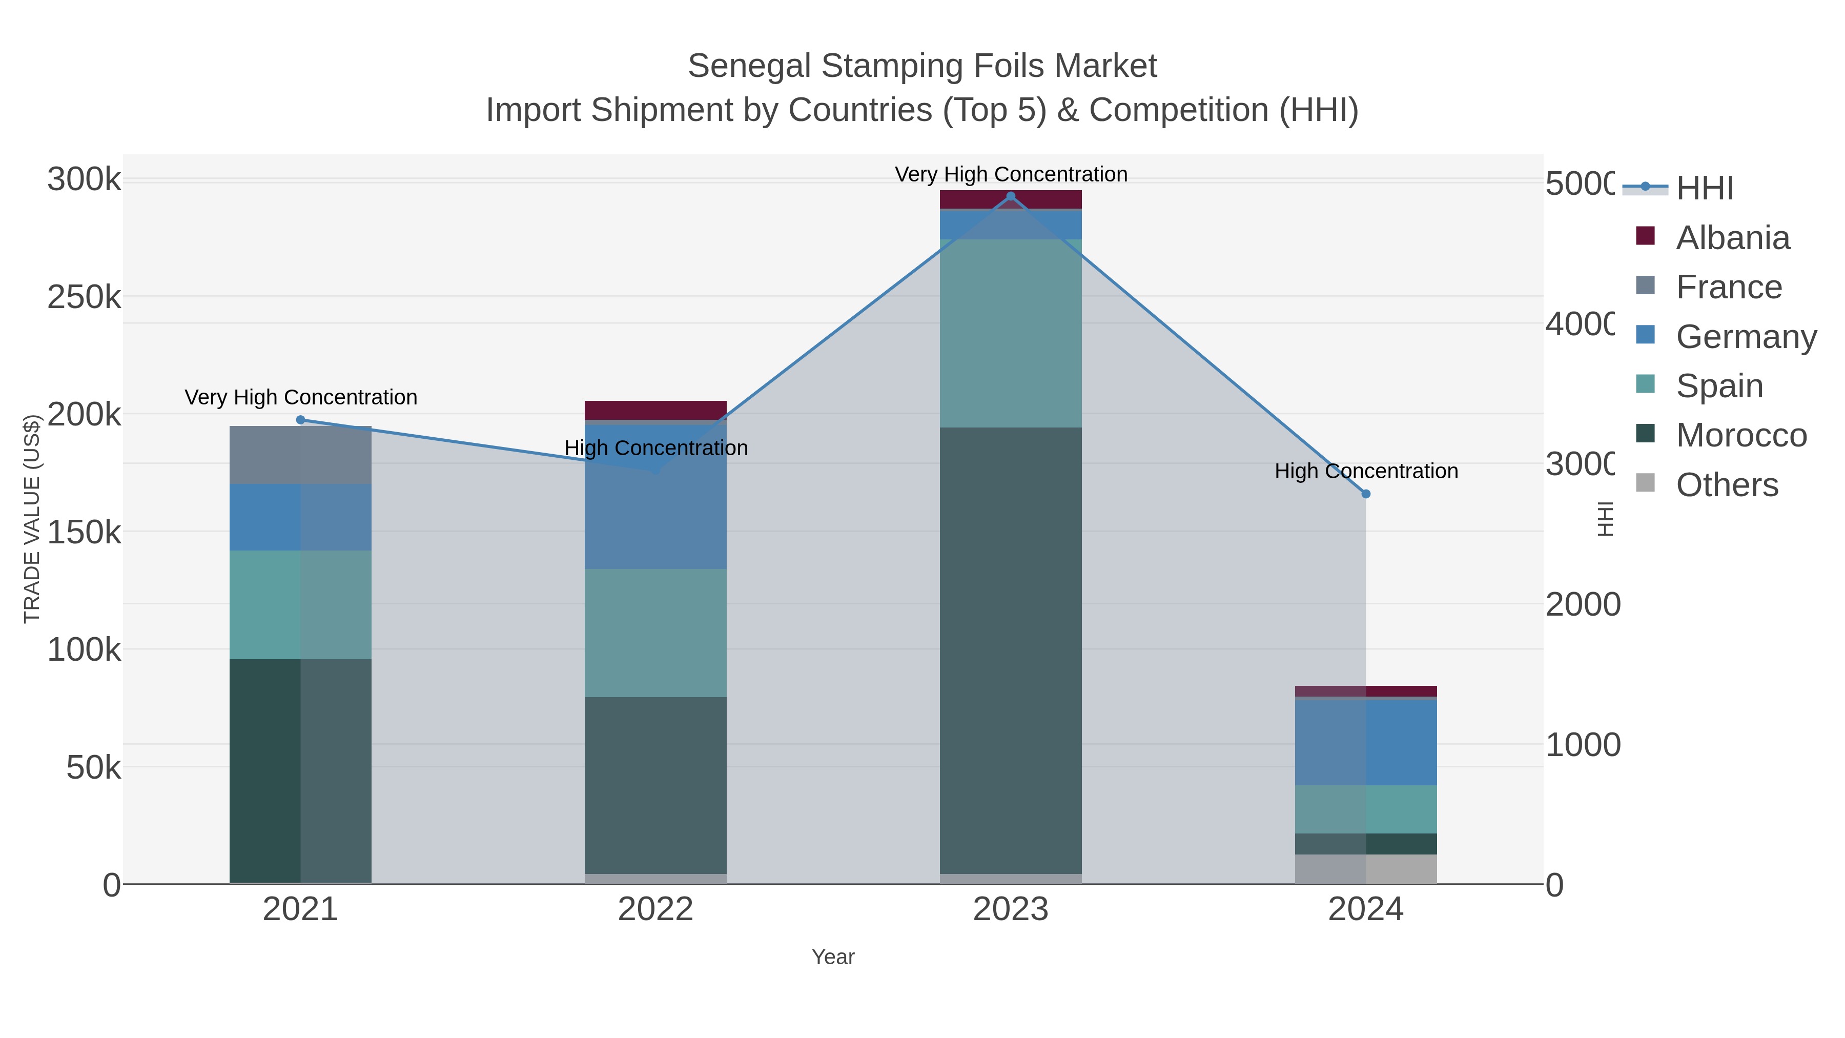Click the TRADE VALUE (US$) axis title
Viewport: 1845px width, 1038px height.
(32, 519)
